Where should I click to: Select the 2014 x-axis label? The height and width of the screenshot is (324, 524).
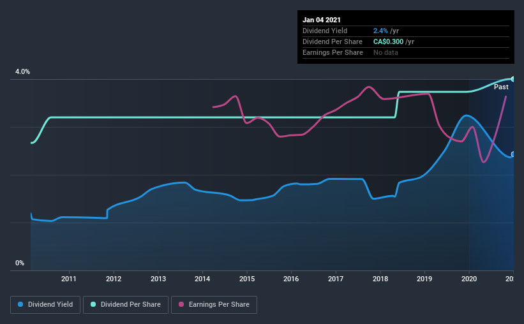tap(202, 279)
